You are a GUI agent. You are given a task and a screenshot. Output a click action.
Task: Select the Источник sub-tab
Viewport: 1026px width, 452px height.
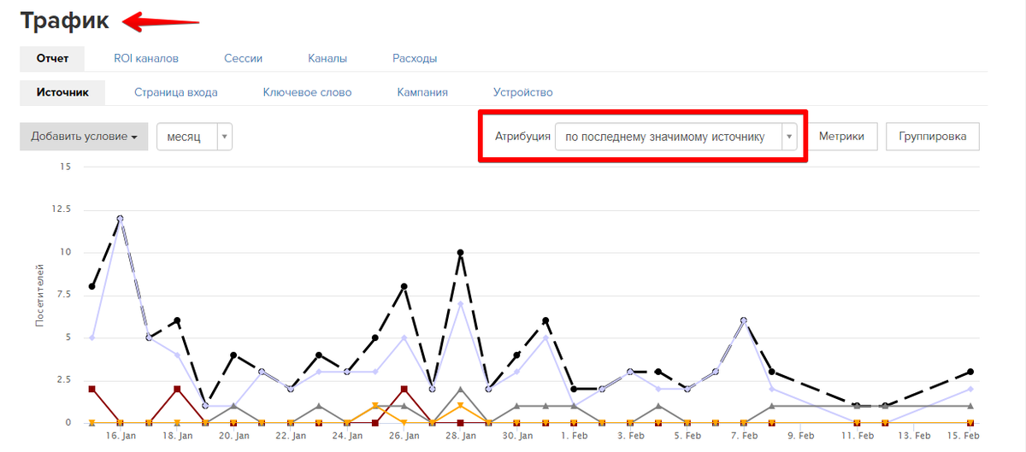[x=62, y=92]
